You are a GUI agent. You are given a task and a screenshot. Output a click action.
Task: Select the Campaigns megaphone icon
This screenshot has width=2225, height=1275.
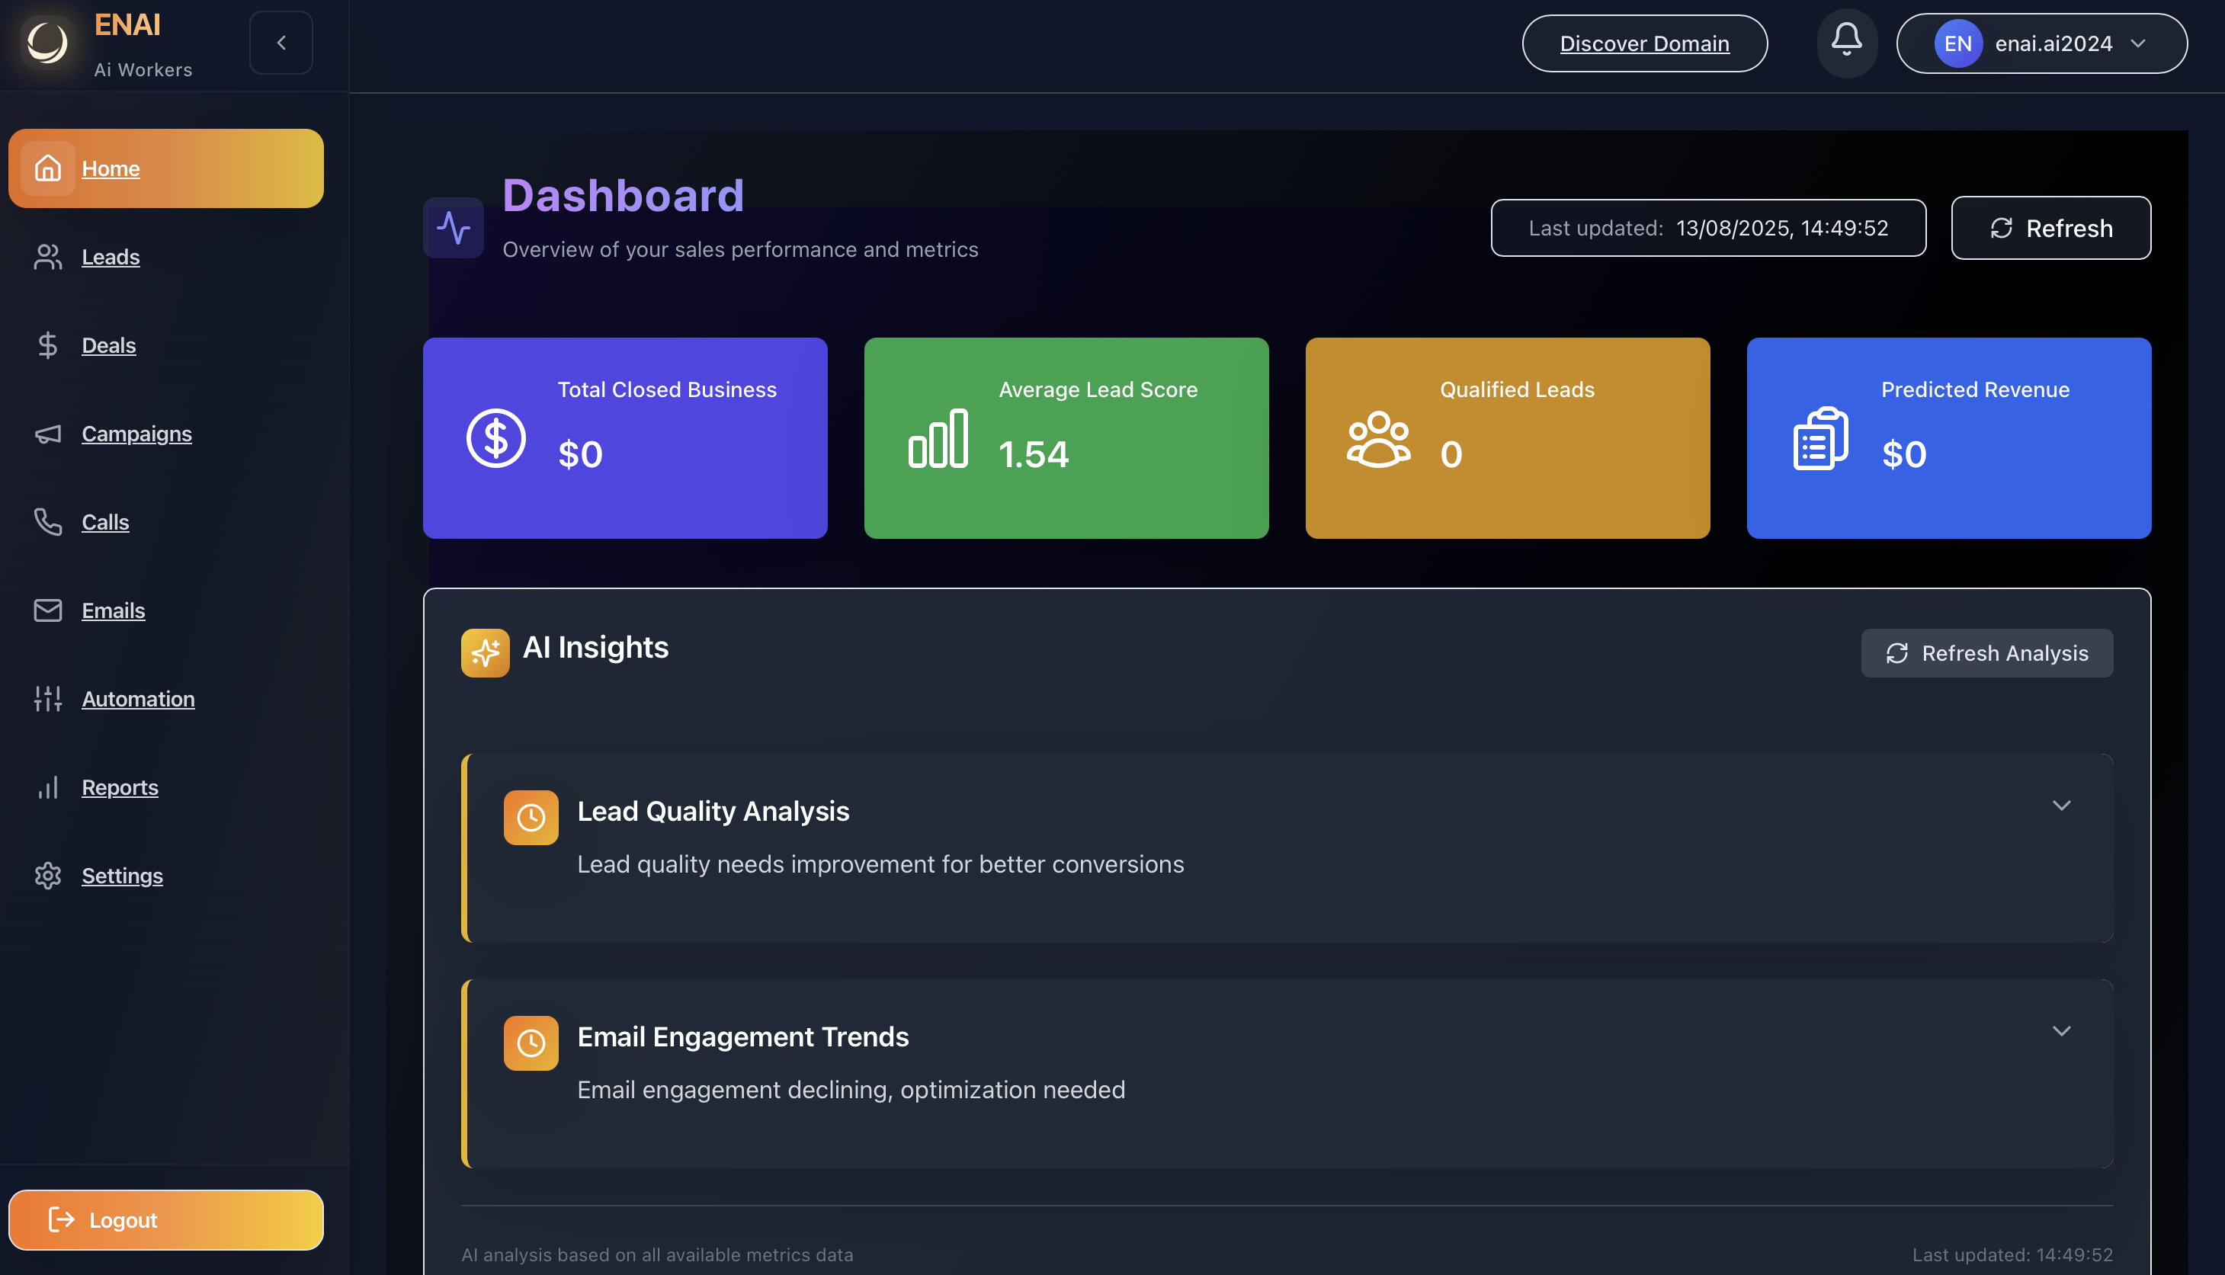pos(48,434)
